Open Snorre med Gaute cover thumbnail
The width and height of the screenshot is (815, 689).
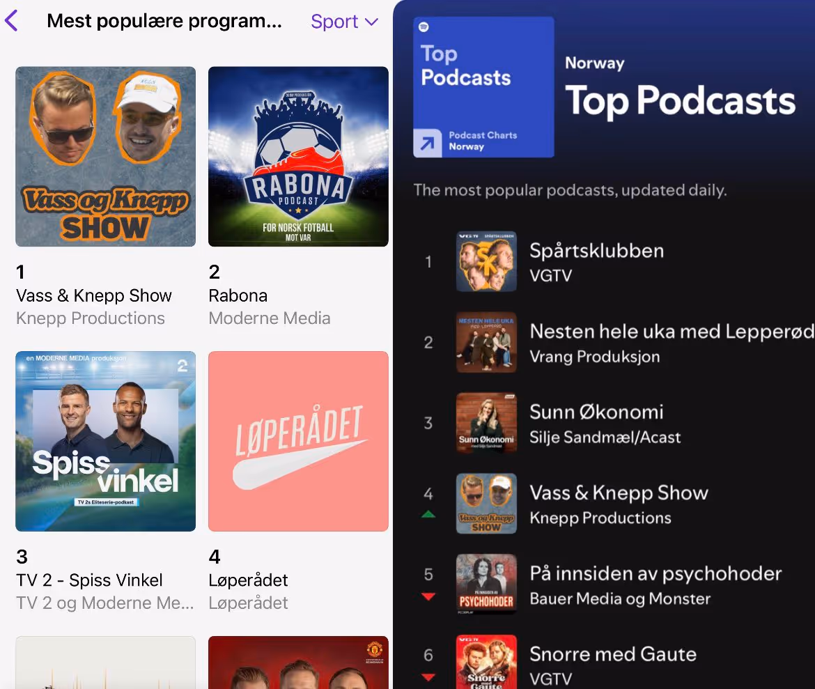(x=486, y=662)
